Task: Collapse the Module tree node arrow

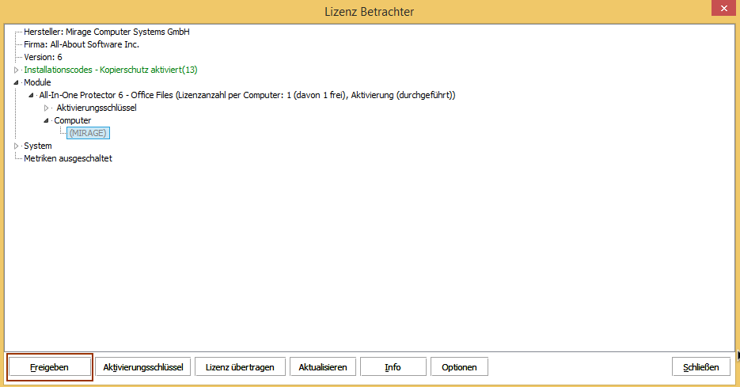Action: click(16, 83)
